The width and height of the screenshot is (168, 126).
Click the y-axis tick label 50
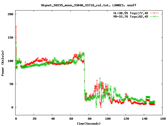pos(11,84)
